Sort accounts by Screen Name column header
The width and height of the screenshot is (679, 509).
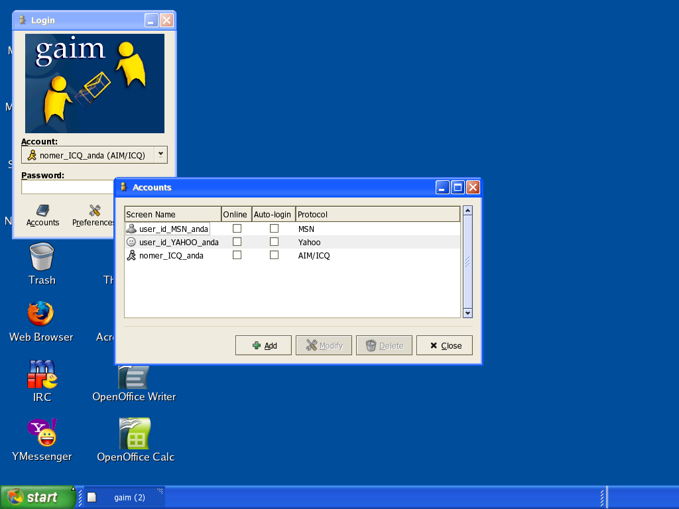pos(173,214)
